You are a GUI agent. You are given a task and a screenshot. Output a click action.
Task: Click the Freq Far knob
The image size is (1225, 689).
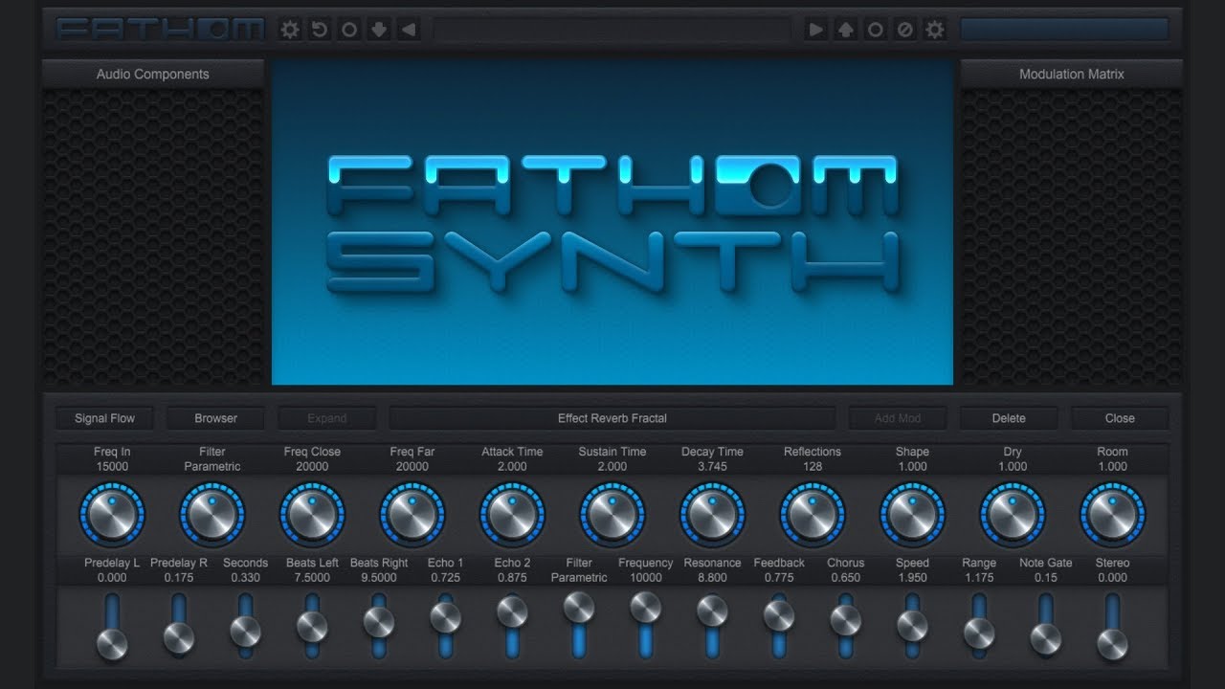pos(412,515)
